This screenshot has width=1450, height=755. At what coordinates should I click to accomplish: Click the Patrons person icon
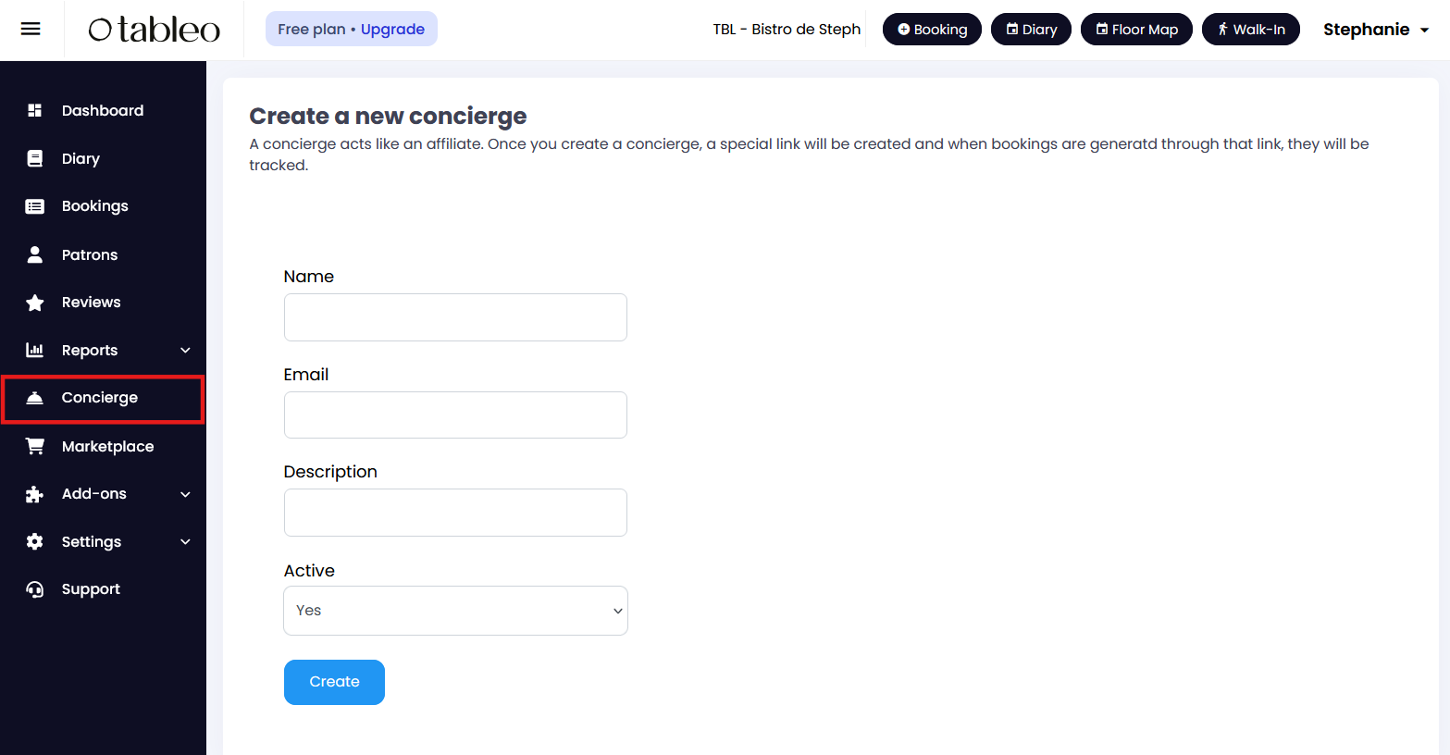coord(35,254)
